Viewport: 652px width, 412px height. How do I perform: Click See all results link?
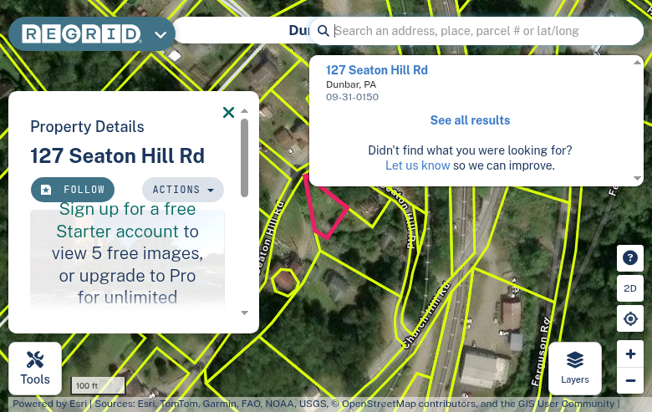[x=470, y=120]
